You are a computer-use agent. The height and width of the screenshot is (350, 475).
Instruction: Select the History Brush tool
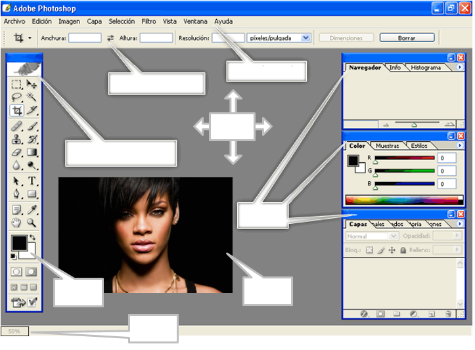point(32,139)
